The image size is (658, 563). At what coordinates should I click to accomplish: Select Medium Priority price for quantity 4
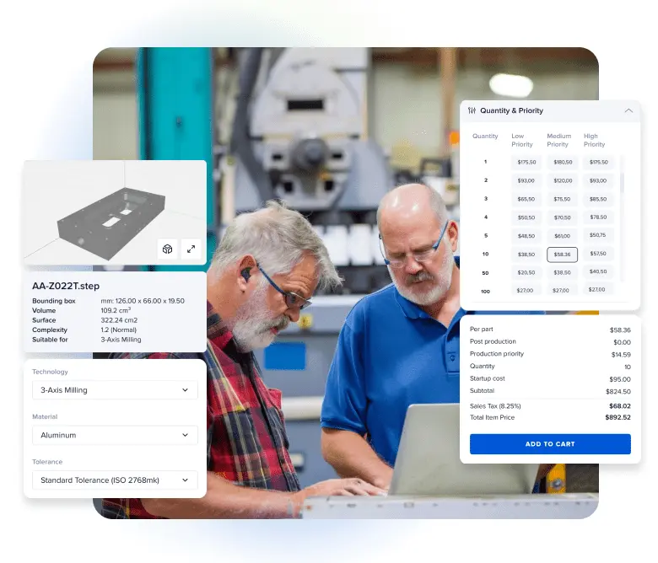click(563, 217)
